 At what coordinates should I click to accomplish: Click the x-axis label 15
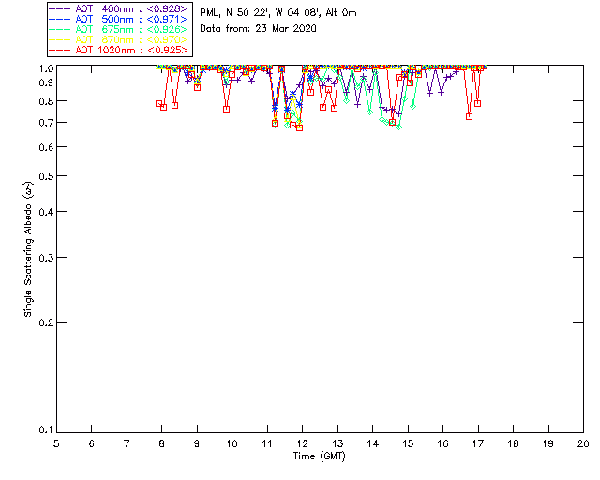(408, 443)
